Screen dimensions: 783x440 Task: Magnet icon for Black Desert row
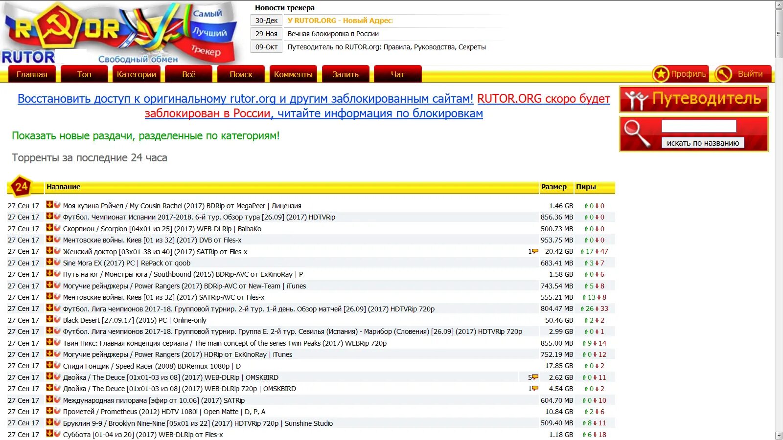[x=57, y=319]
